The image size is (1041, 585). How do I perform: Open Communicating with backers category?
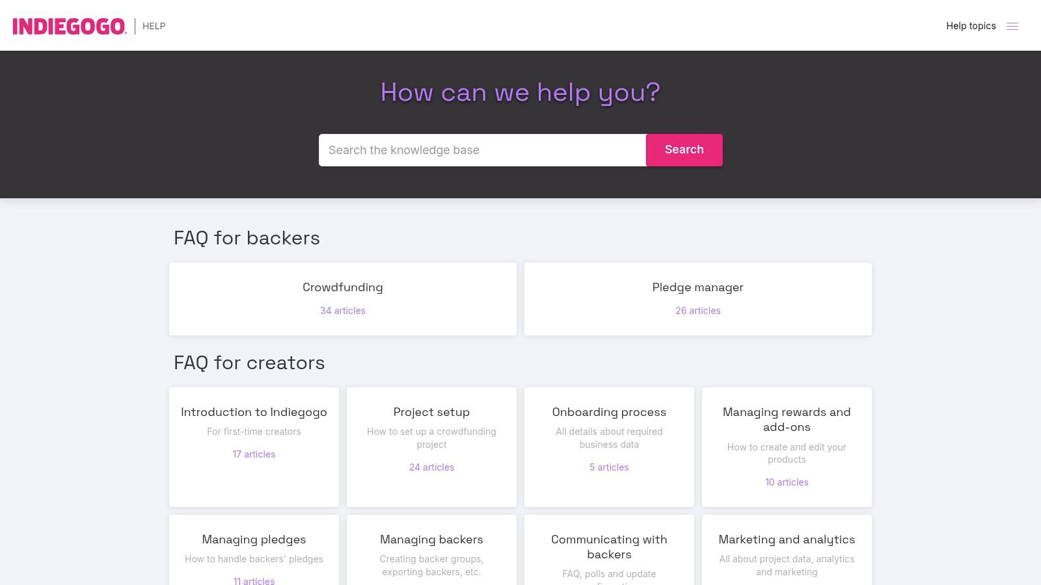(x=609, y=547)
